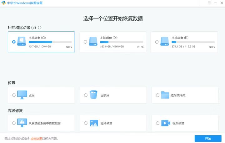Click the local disk D: drive icon
The height and width of the screenshot is (143, 225).
(93, 42)
